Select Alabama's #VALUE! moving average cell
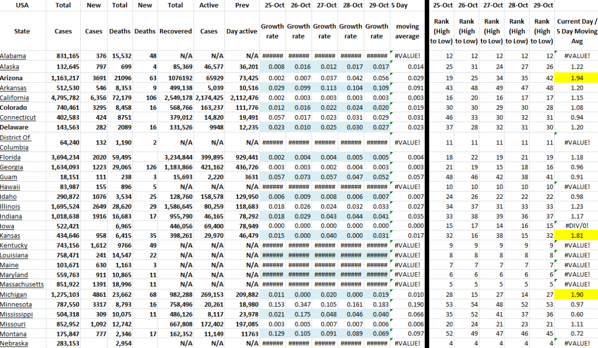The height and width of the screenshot is (348, 598). [407, 56]
